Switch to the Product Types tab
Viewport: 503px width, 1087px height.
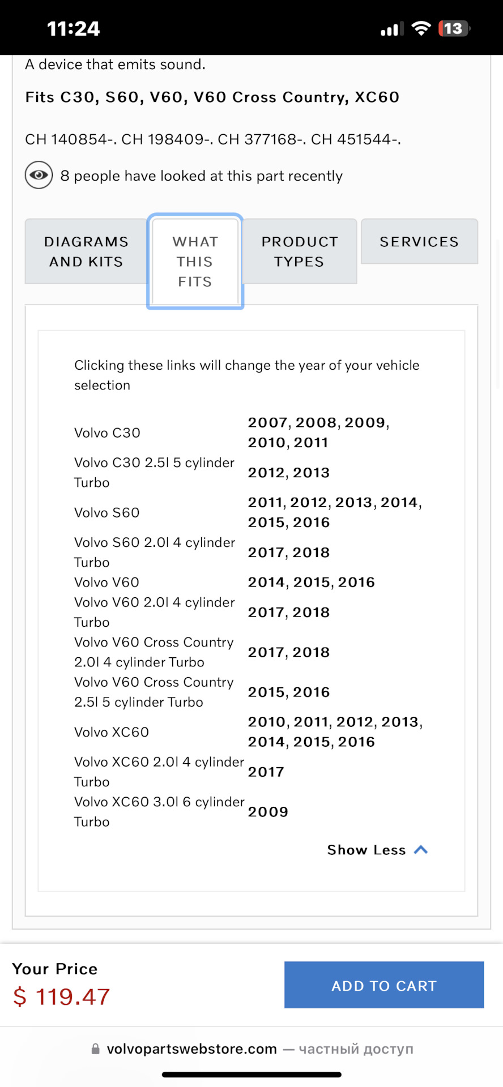point(300,251)
